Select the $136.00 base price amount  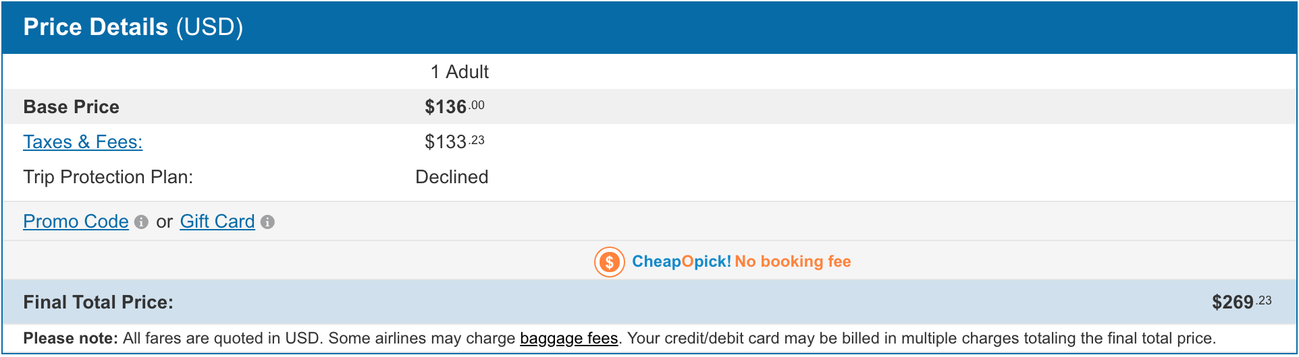coord(454,107)
